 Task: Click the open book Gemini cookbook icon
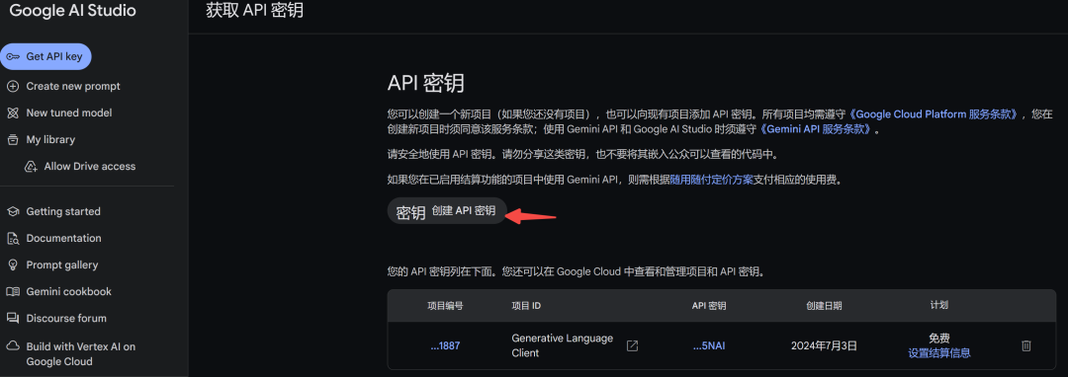tap(13, 291)
